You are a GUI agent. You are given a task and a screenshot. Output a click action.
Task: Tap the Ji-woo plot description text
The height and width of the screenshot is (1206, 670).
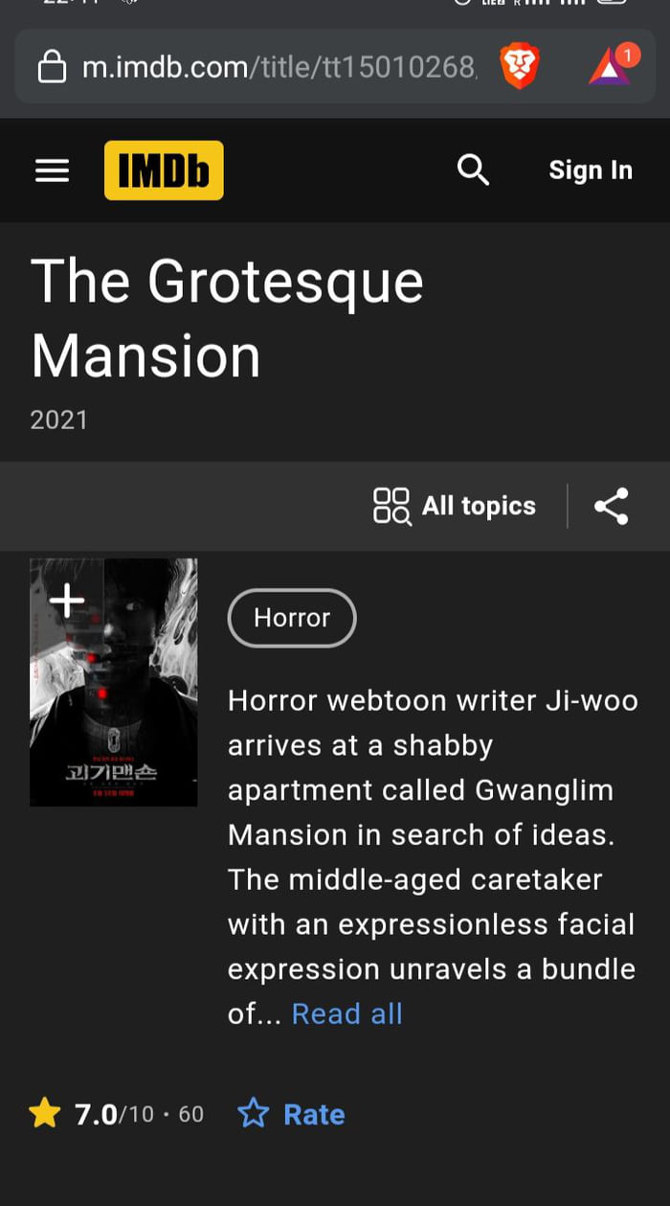coord(433,857)
